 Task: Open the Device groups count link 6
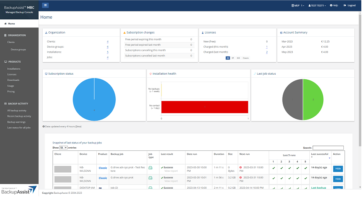point(108,47)
